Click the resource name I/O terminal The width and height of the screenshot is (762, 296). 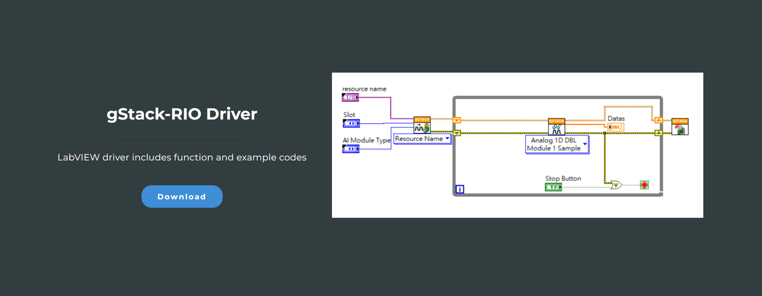(x=350, y=97)
